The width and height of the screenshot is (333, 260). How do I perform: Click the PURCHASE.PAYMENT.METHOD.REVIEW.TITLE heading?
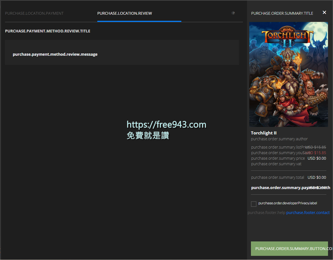click(47, 31)
